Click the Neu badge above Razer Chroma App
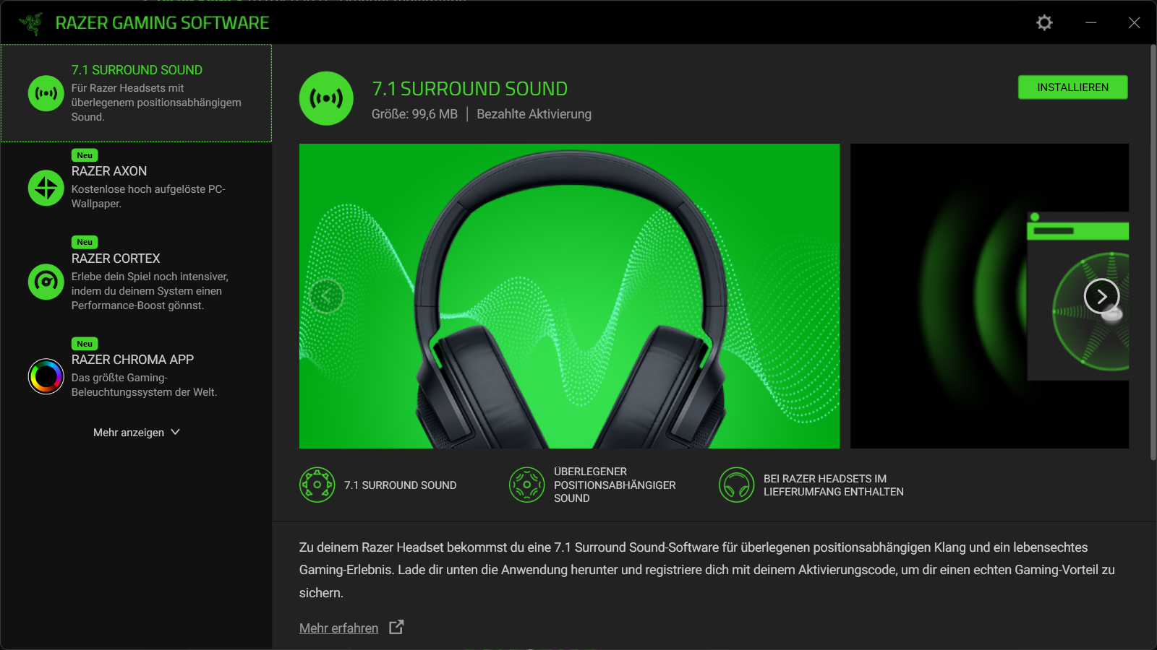This screenshot has width=1157, height=650. (x=85, y=344)
